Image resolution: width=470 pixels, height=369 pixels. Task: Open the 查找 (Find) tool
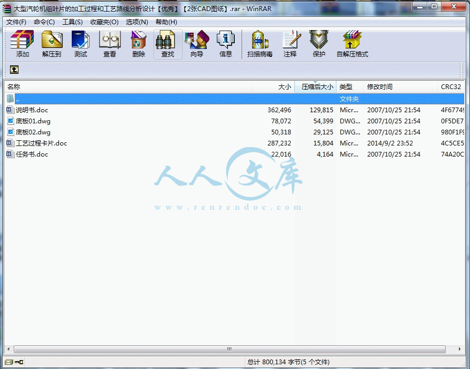point(168,44)
